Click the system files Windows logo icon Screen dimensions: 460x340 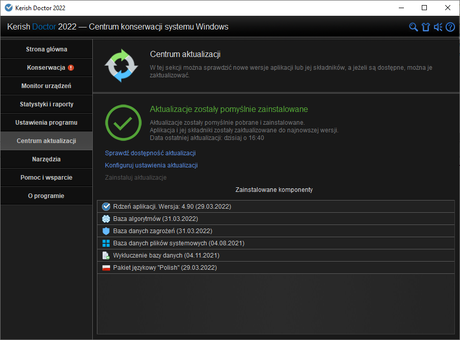(x=106, y=243)
